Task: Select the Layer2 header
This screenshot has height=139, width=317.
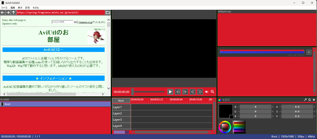Action: pyautogui.click(x=121, y=113)
